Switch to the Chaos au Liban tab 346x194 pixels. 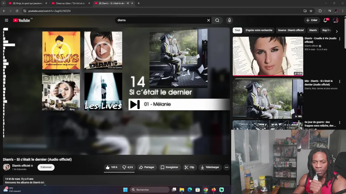[x=70, y=3]
